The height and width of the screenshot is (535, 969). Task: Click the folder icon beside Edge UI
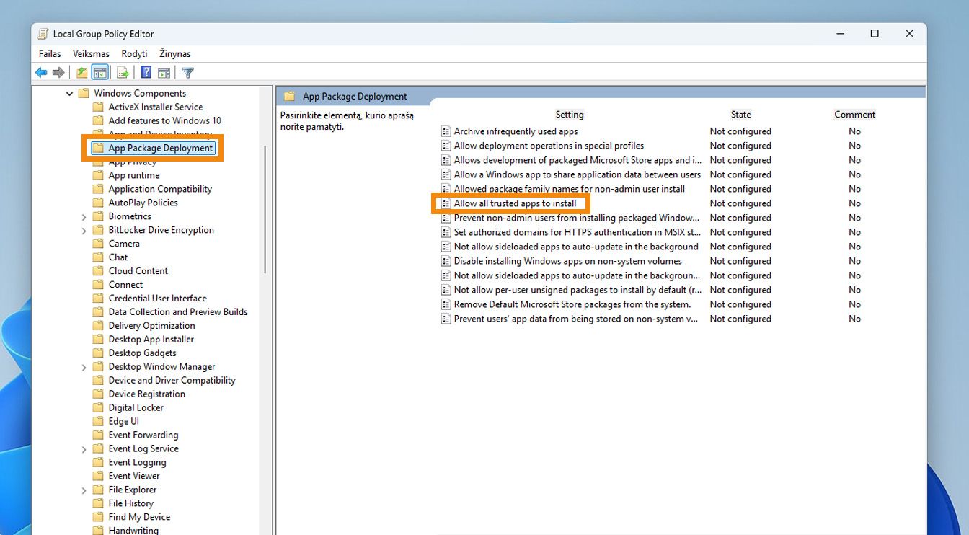tap(99, 422)
